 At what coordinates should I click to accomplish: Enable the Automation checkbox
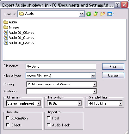point(8,118)
